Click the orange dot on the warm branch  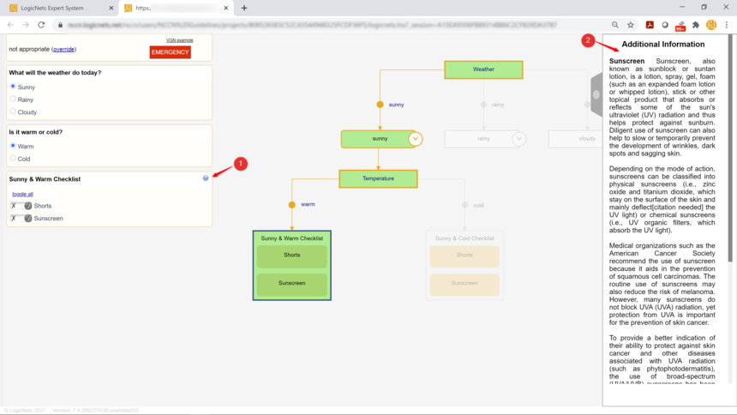[x=292, y=205]
